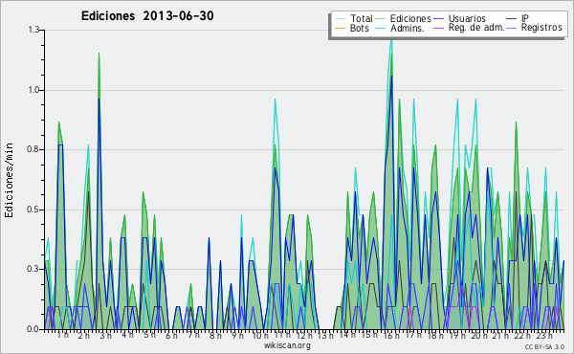Click the Total legend color line
Screen dimensions: 574x354
(x=340, y=19)
